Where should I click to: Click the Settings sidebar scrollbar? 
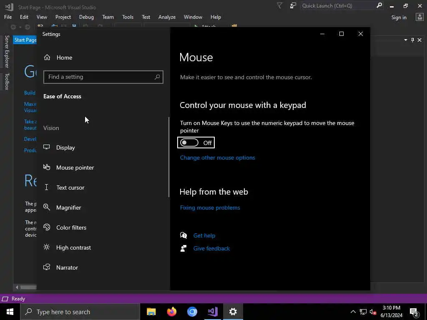[169, 157]
